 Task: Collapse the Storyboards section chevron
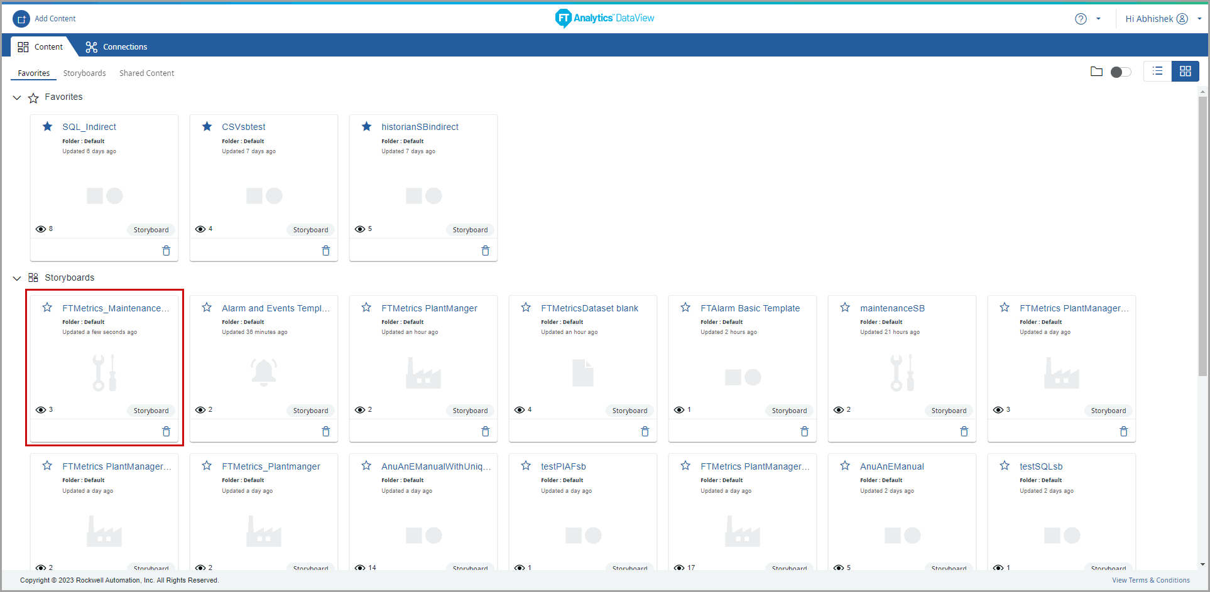[x=17, y=278]
